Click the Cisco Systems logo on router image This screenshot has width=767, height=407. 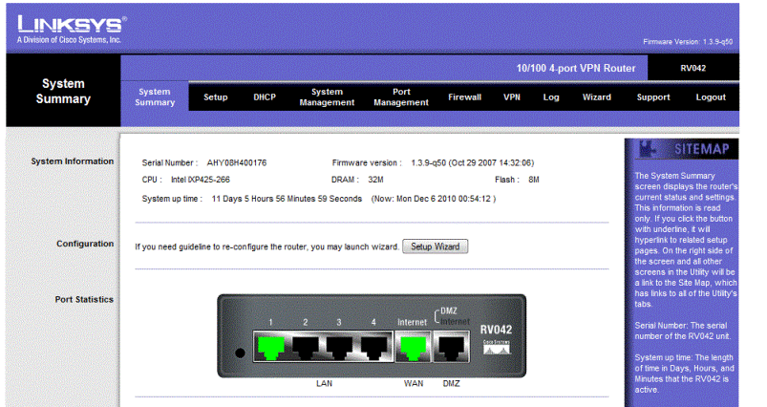point(497,347)
